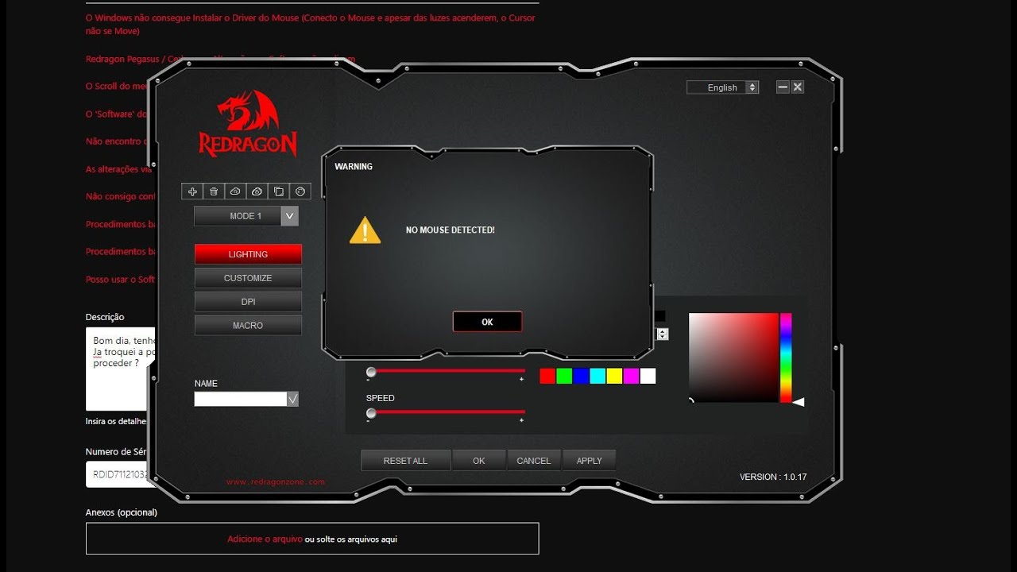The image size is (1017, 572).
Task: Add a new profile with the plus icon
Action: click(192, 191)
